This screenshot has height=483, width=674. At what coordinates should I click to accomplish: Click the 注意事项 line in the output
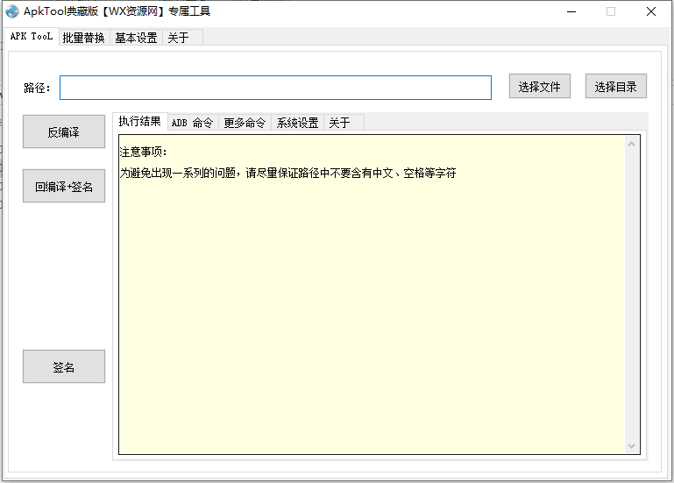tap(143, 152)
